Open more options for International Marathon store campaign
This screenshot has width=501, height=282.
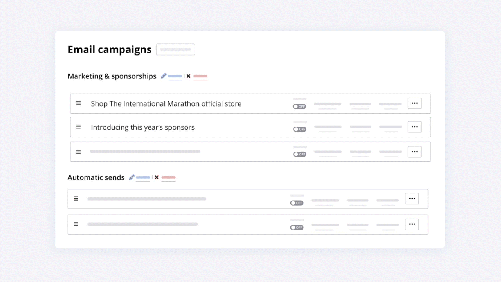pos(414,103)
